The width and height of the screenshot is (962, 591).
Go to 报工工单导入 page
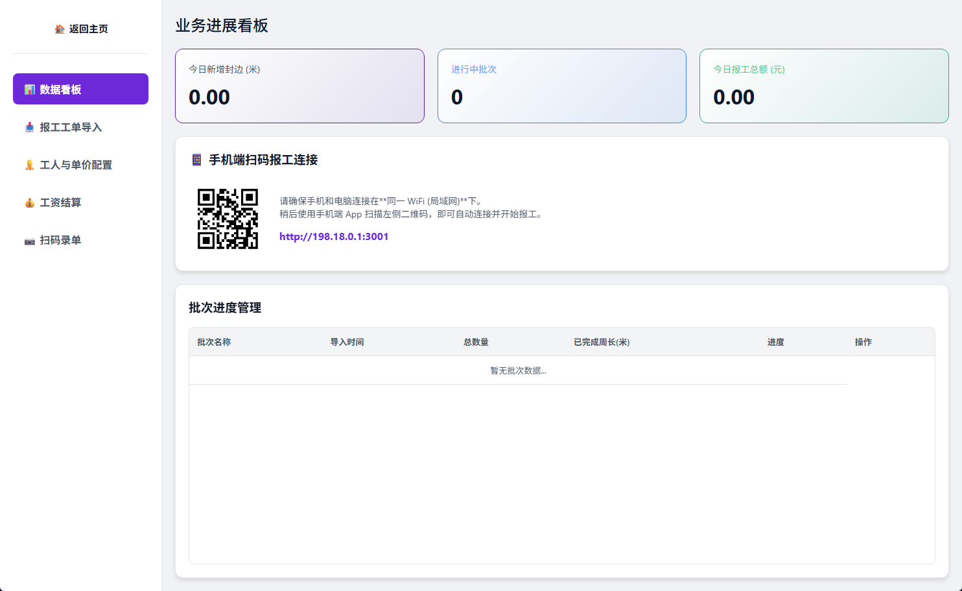click(80, 127)
